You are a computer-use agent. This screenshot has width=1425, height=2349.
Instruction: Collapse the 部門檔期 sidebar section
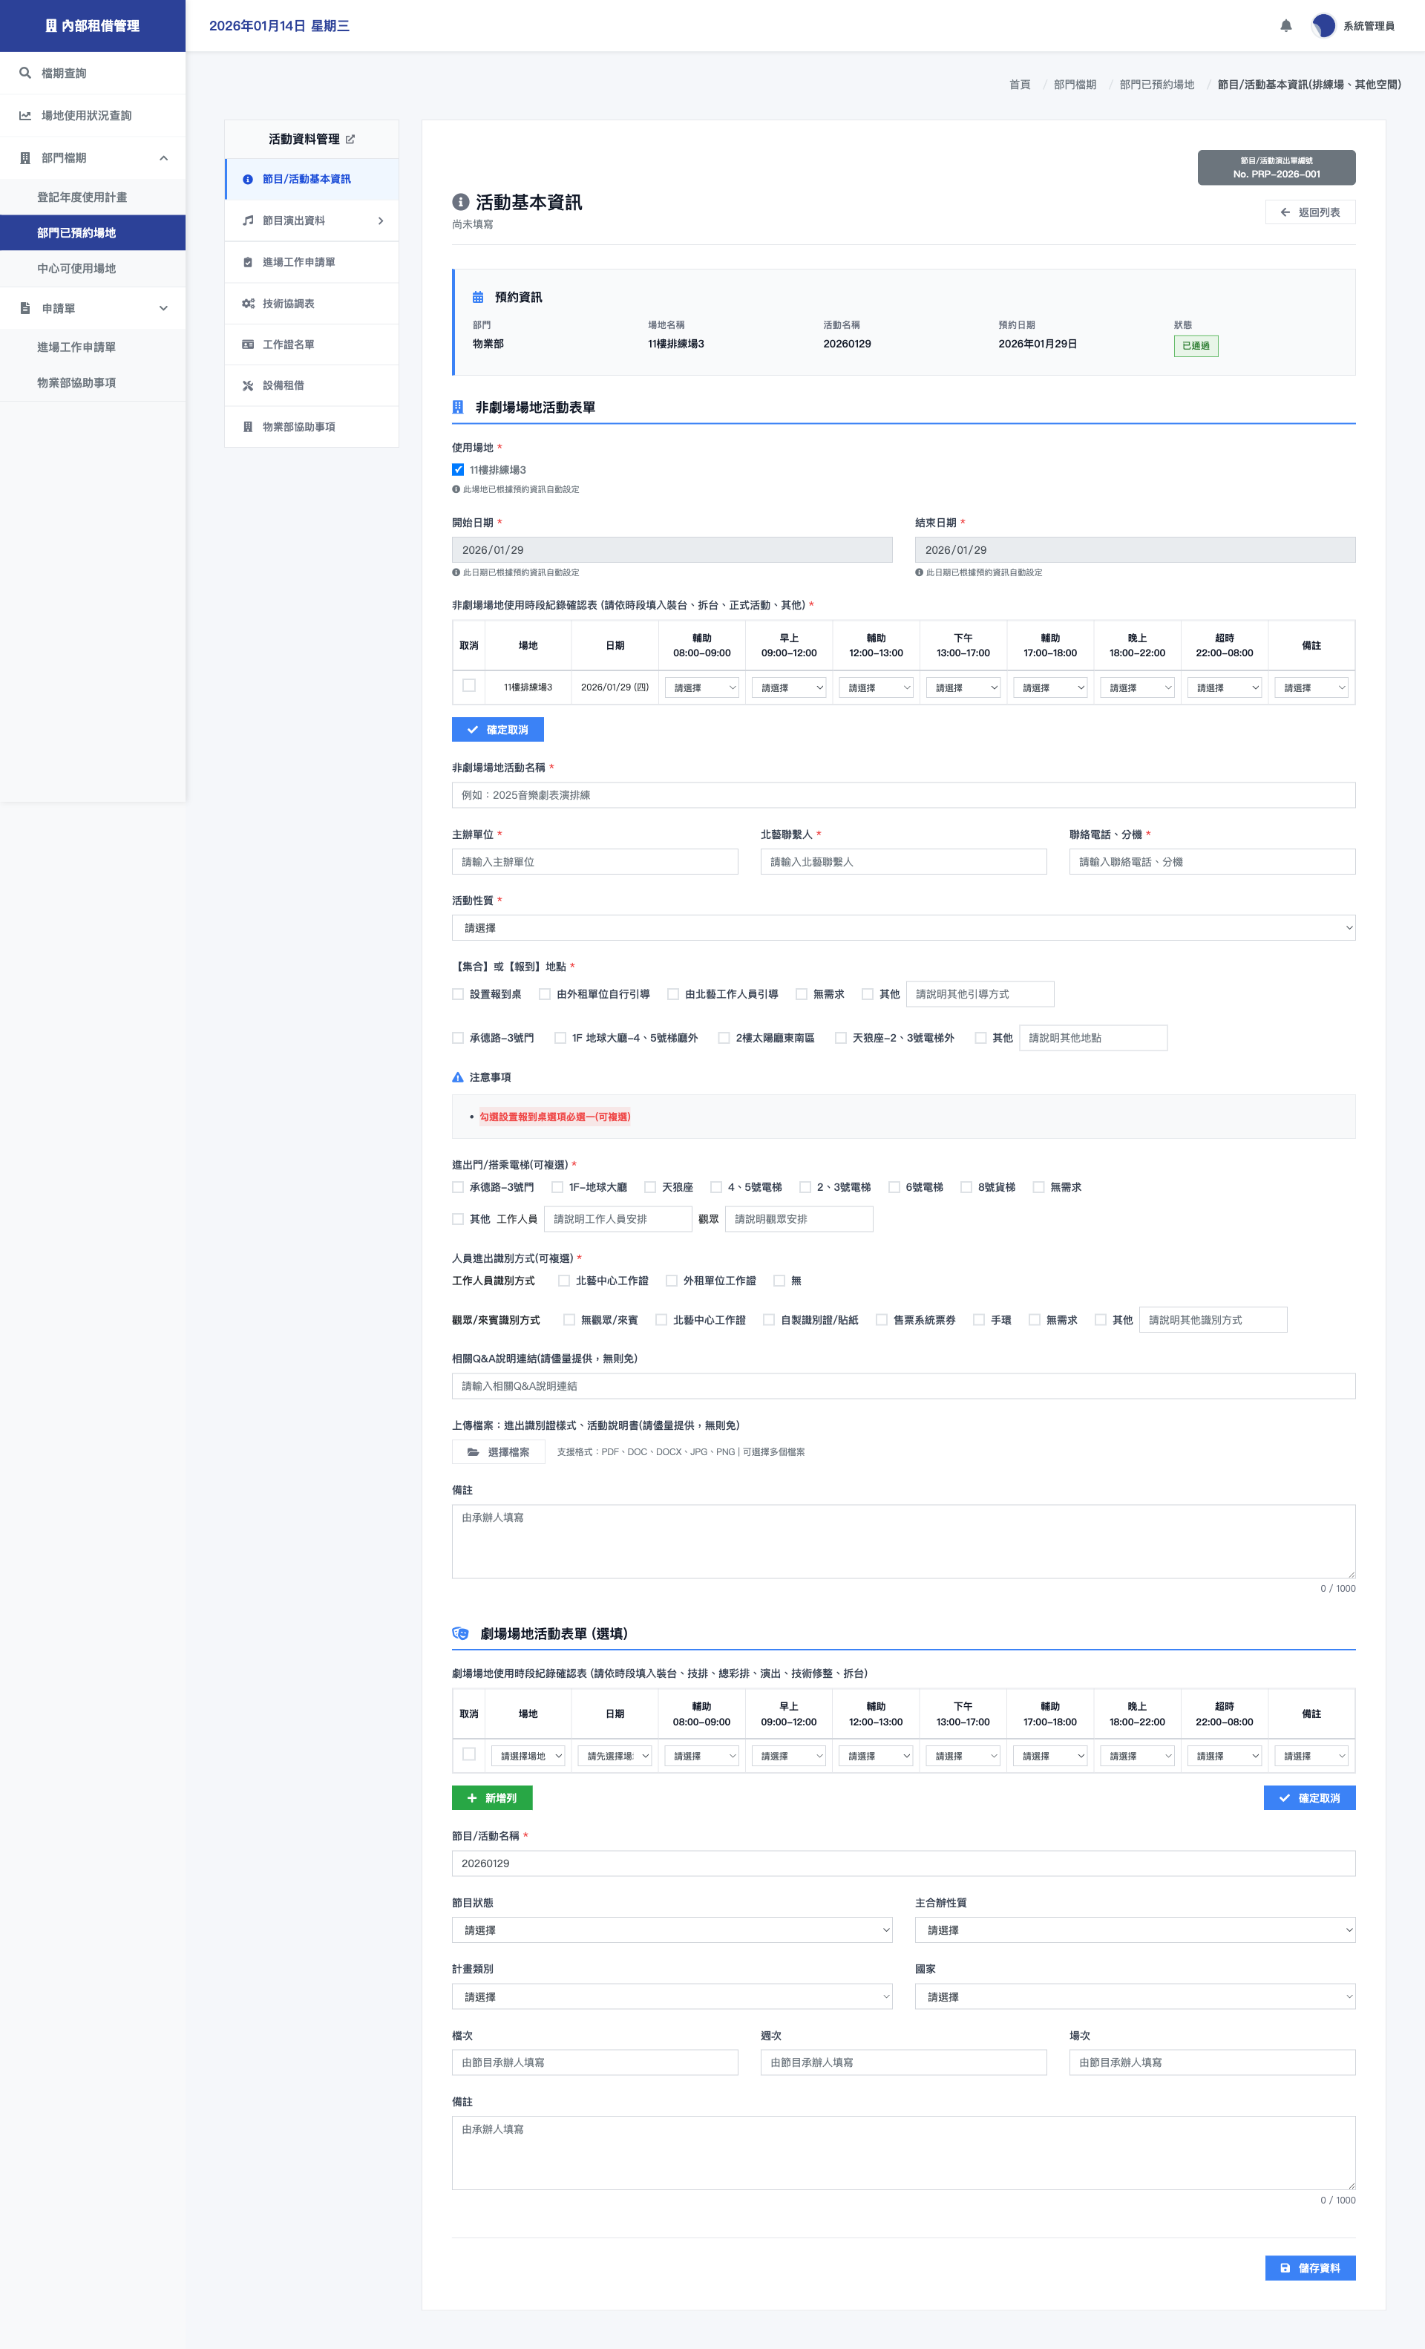pyautogui.click(x=163, y=158)
